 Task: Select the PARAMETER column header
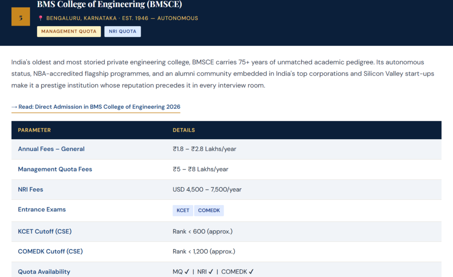click(34, 130)
